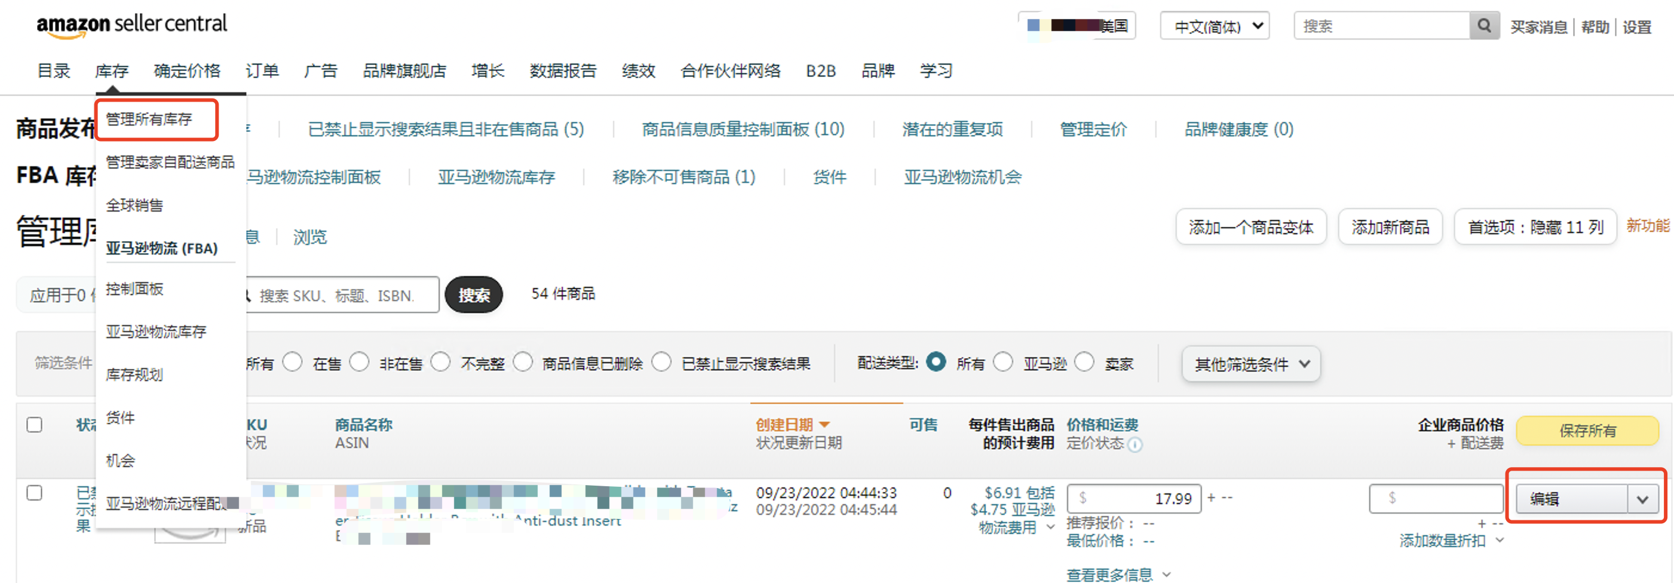
Task: Tick the select-all checkbox in table header
Action: pyautogui.click(x=35, y=425)
